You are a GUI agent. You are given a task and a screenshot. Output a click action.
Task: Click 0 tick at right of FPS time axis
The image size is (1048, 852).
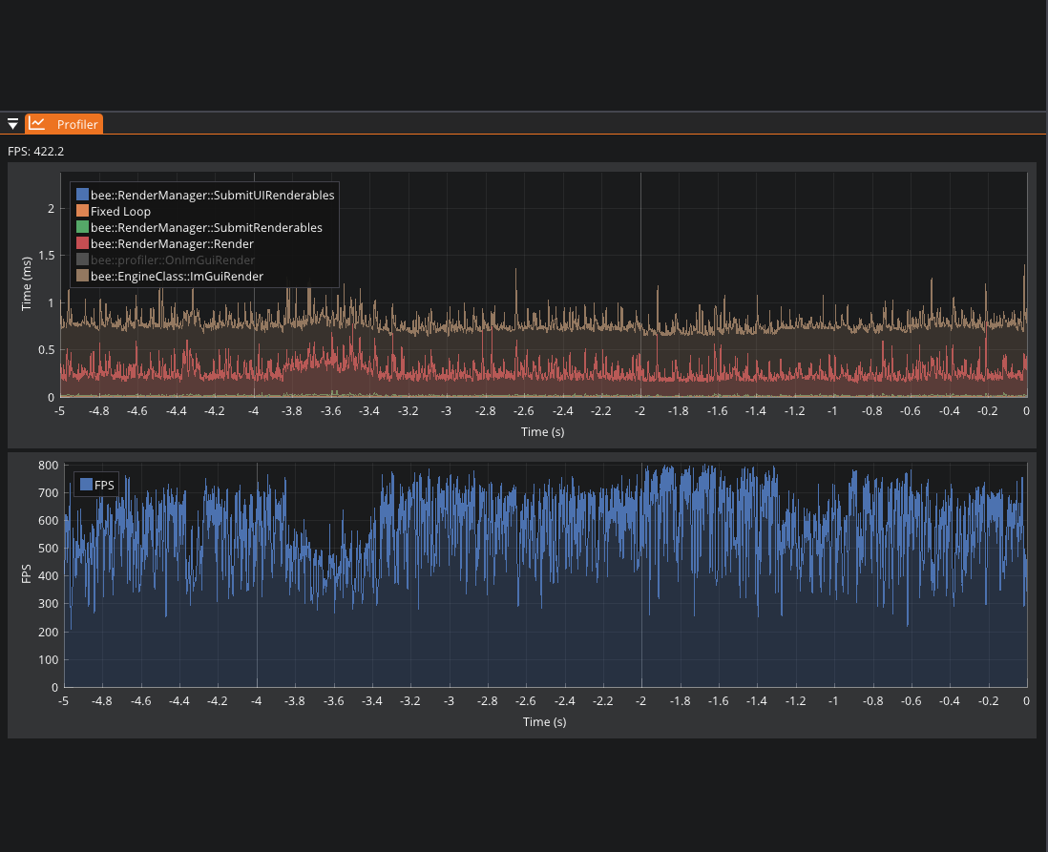point(1026,701)
